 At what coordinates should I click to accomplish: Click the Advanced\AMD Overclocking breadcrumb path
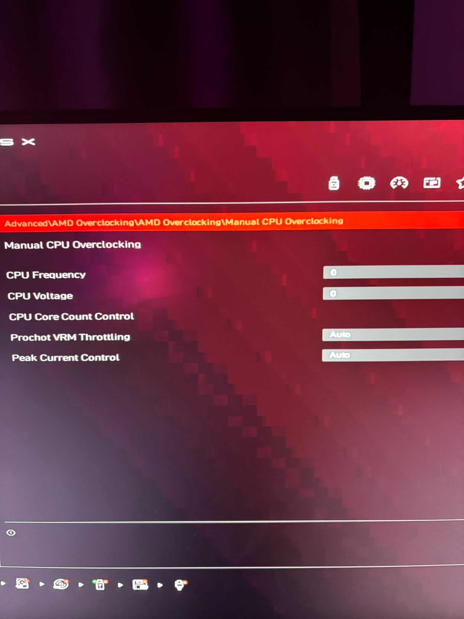coord(174,222)
